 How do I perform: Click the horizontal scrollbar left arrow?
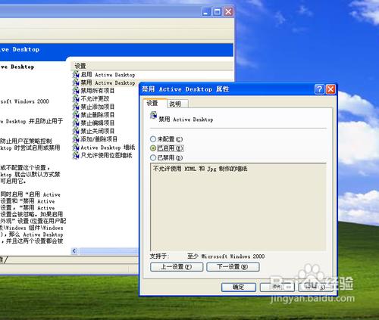click(x=74, y=250)
